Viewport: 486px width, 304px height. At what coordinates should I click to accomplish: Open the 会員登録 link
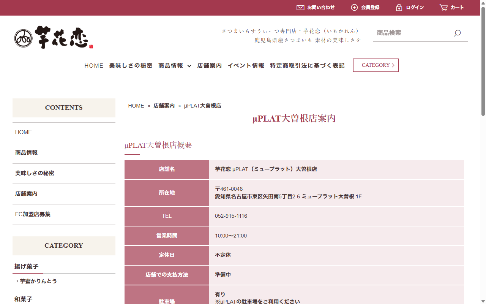(x=370, y=8)
